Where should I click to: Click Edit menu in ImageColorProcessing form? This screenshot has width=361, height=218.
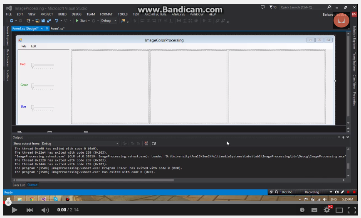(x=34, y=46)
